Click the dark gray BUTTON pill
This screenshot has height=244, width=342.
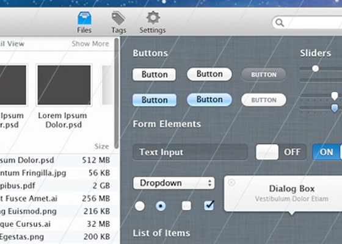point(264,74)
